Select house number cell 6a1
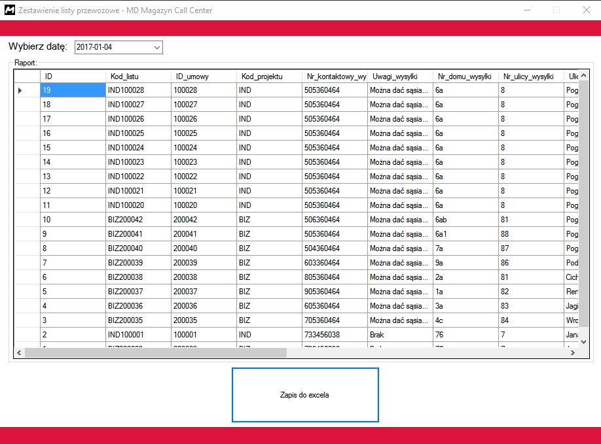601x444 pixels. pyautogui.click(x=465, y=234)
